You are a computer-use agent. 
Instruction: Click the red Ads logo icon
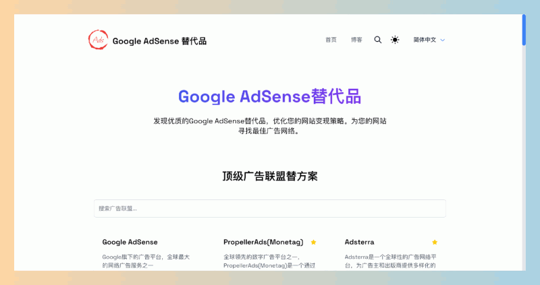click(98, 40)
